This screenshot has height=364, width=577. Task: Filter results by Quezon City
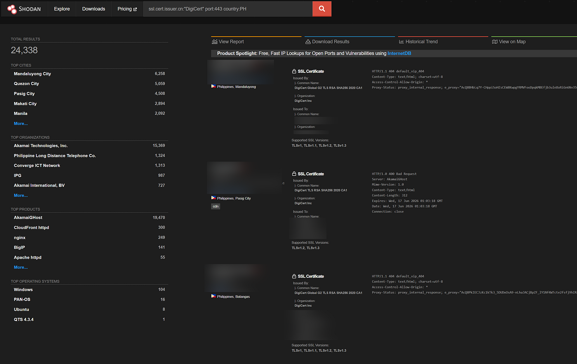pyautogui.click(x=26, y=84)
